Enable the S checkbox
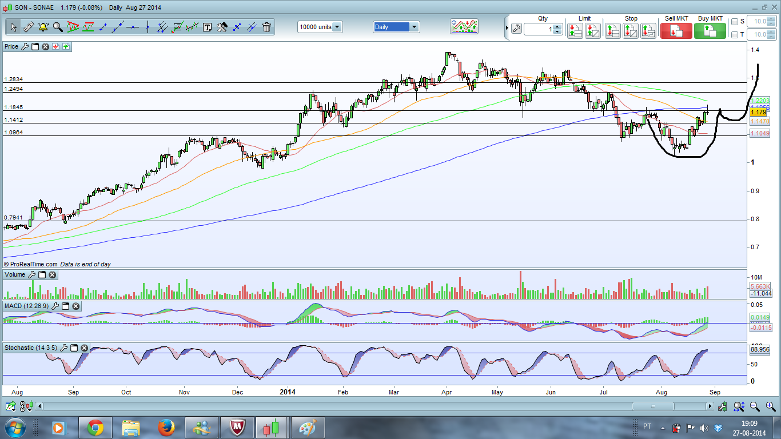Screen dimensions: 781x439 pos(735,22)
